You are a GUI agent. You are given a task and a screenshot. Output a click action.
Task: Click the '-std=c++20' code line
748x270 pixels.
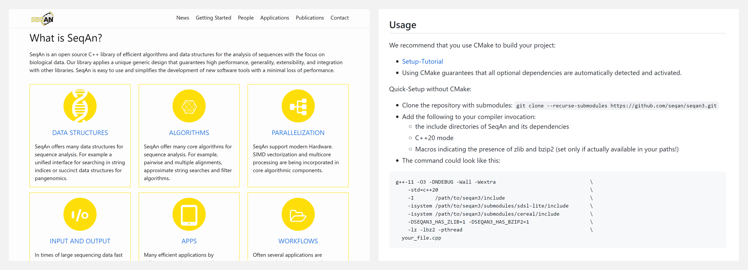423,190
